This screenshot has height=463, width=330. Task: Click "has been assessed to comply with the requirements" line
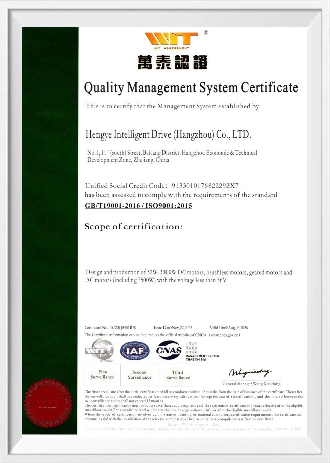click(x=181, y=195)
